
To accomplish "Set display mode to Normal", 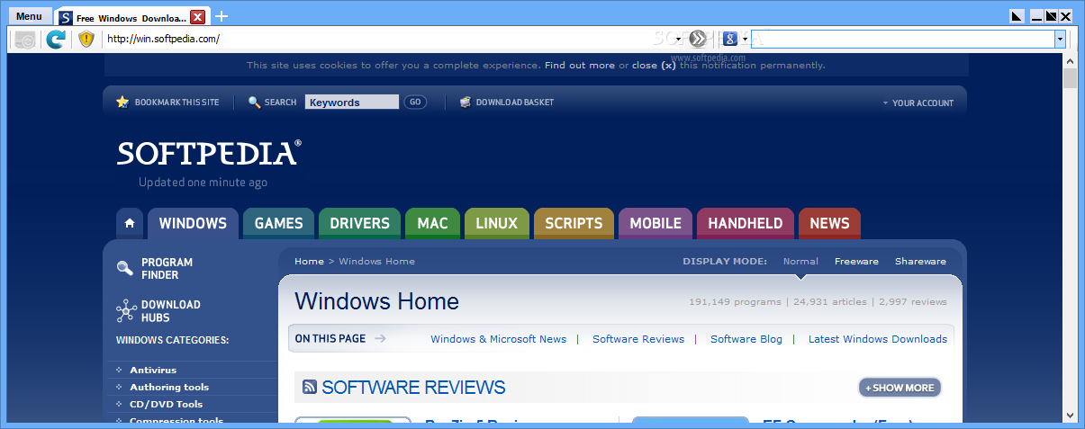I will (800, 262).
